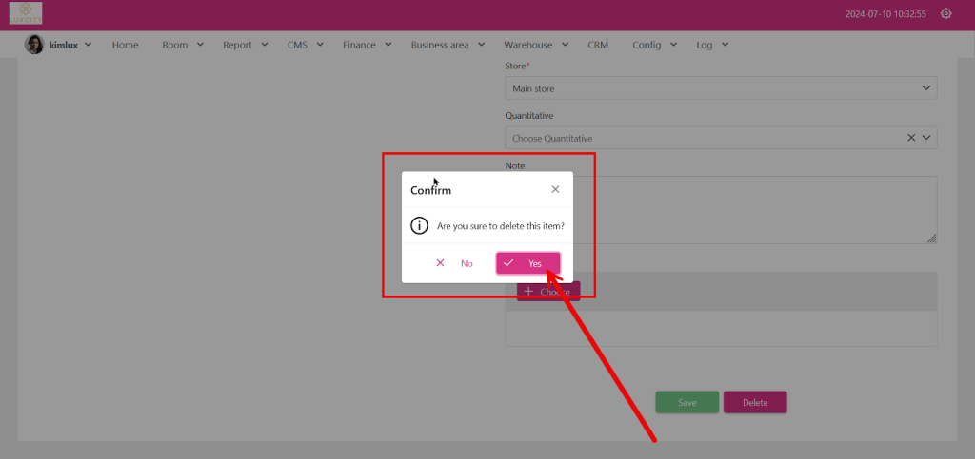Open the Warehouse menu
975x459 pixels.
(535, 45)
